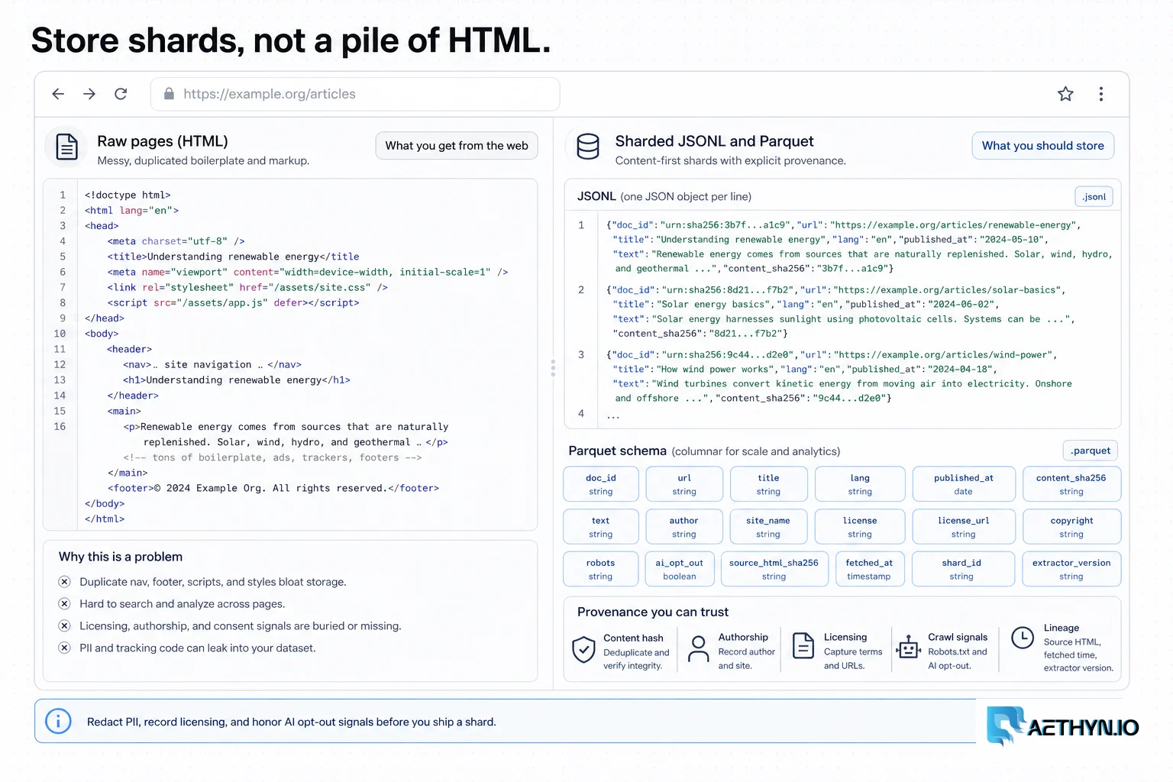1173x782 pixels.
Task: Select the author schema field
Action: pyautogui.click(x=684, y=527)
